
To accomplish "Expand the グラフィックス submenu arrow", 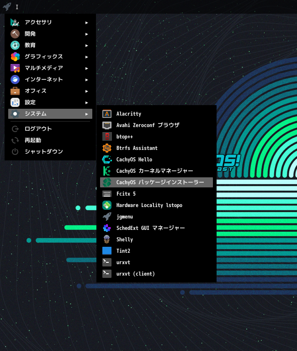I will (x=87, y=57).
